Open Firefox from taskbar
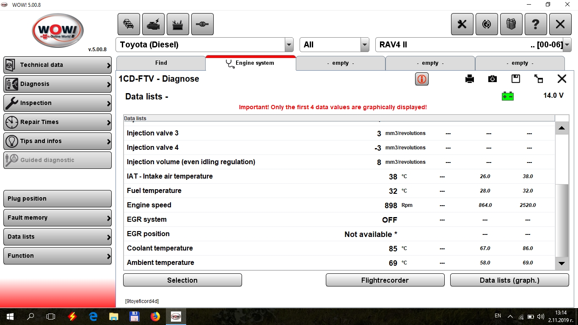Screen dimensions: 578x325 pyautogui.click(x=155, y=316)
